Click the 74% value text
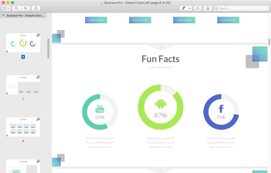This screenshot has width=271, height=173. [221, 117]
